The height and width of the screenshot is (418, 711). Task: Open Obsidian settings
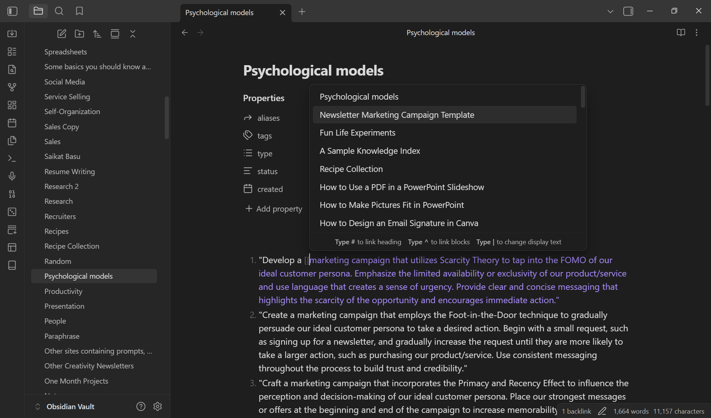click(157, 406)
